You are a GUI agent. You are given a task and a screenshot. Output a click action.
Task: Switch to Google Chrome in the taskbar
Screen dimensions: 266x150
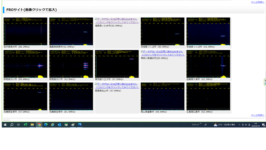(39, 125)
